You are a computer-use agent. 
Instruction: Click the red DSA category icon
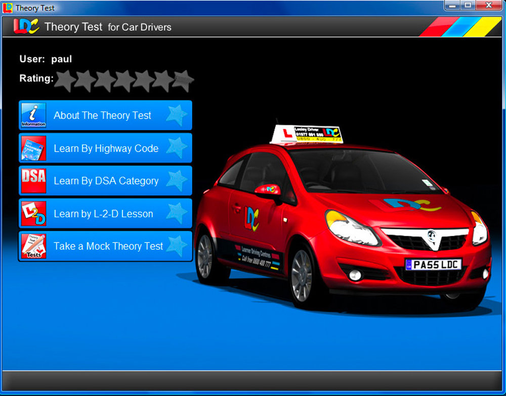(33, 181)
